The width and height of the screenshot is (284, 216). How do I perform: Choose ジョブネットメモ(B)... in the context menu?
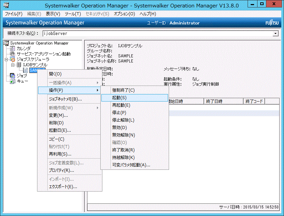(70, 99)
